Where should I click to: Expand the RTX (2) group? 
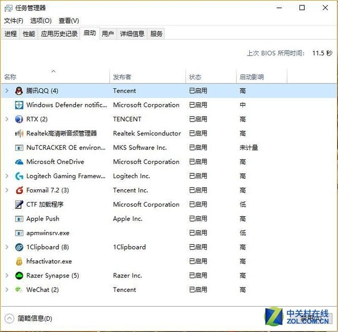[x=7, y=119]
